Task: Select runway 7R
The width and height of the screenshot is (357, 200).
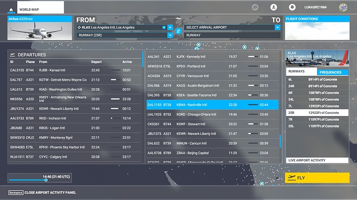Action: point(317,119)
